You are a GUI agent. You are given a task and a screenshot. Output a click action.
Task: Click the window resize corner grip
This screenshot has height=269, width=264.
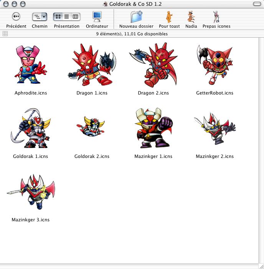(x=261, y=266)
